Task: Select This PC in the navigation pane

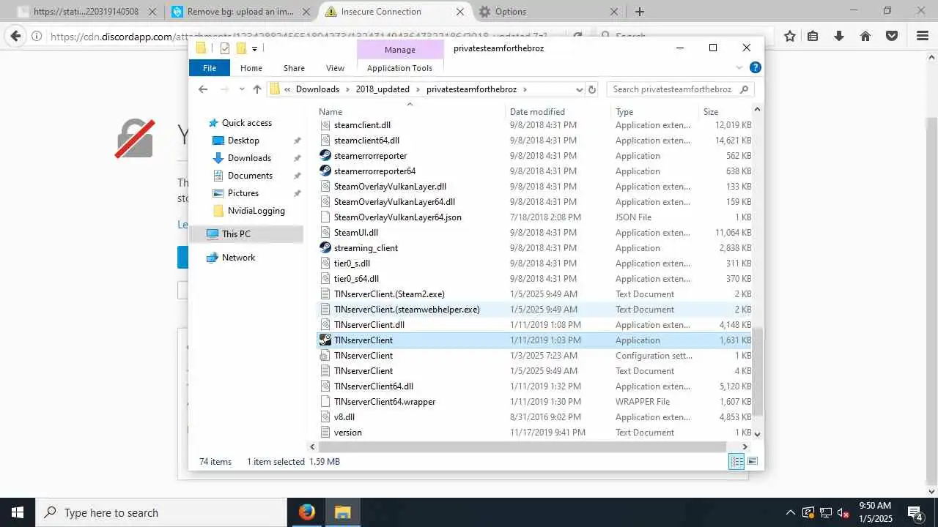Action: (x=246, y=234)
